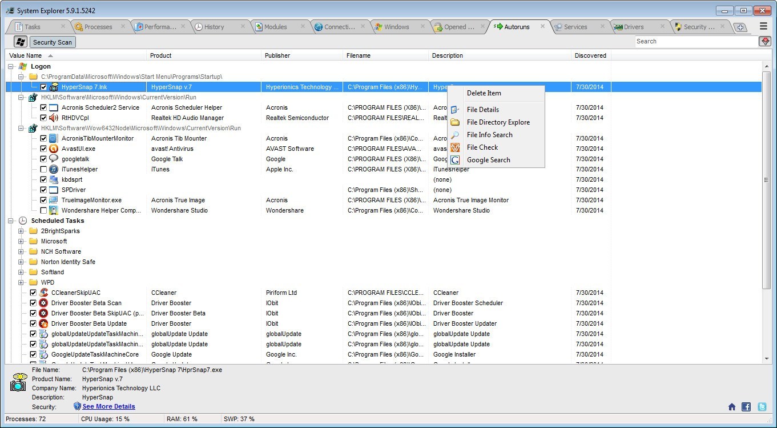This screenshot has width=777, height=428.
Task: Add a new tab with plus icon
Action: [x=740, y=27]
